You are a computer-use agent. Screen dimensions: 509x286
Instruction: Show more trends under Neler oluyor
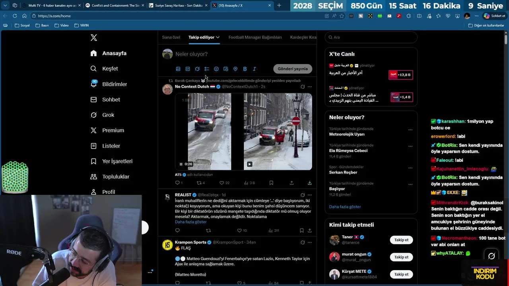tap(345, 207)
